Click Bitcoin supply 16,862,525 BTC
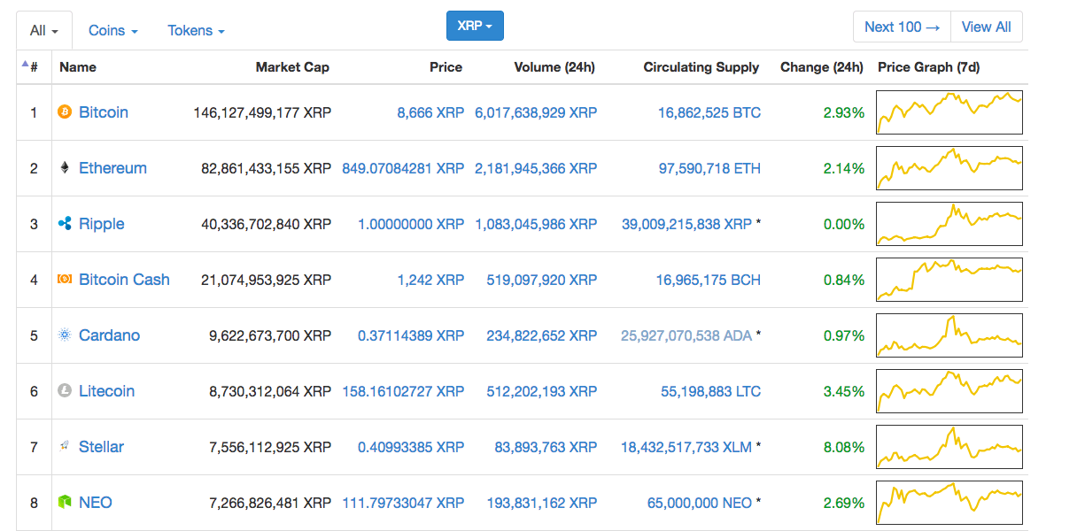The height and width of the screenshot is (531, 1085). pos(709,112)
